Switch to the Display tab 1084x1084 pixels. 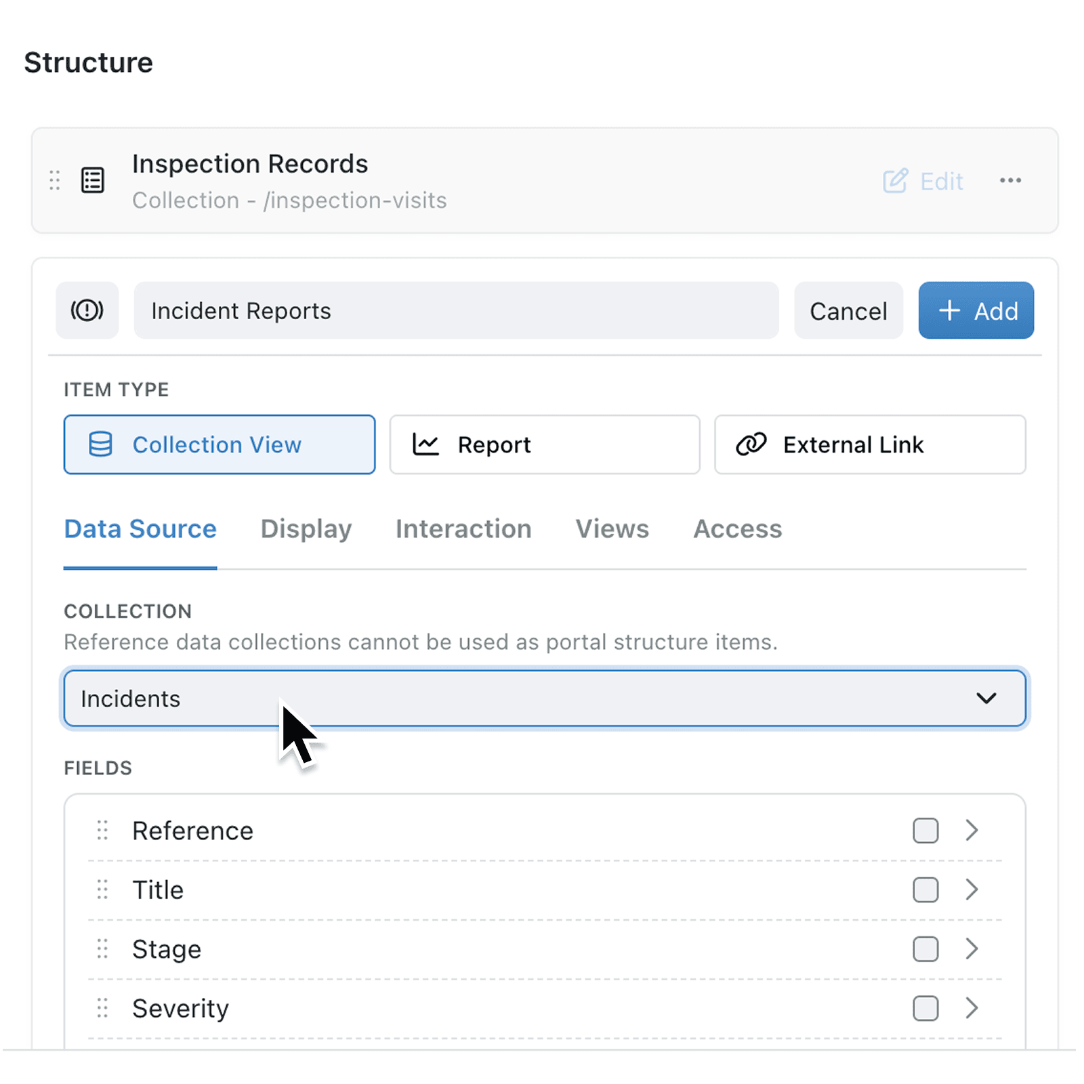[x=306, y=529]
